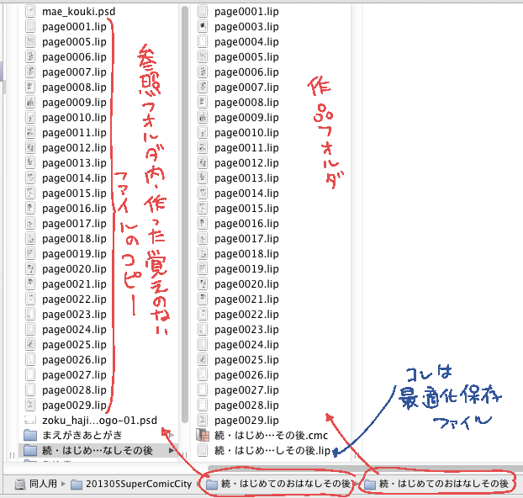Click the mae_kouki.psd file icon
The height and width of the screenshot is (498, 523).
pos(30,11)
